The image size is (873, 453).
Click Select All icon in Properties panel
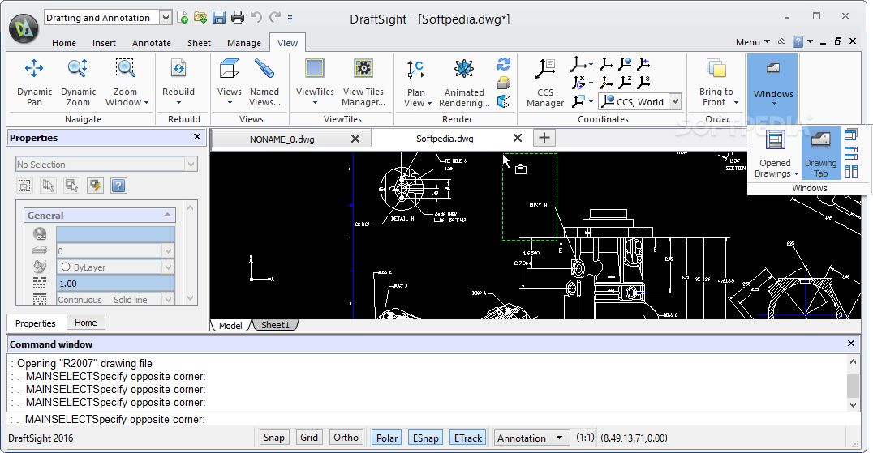[x=24, y=185]
